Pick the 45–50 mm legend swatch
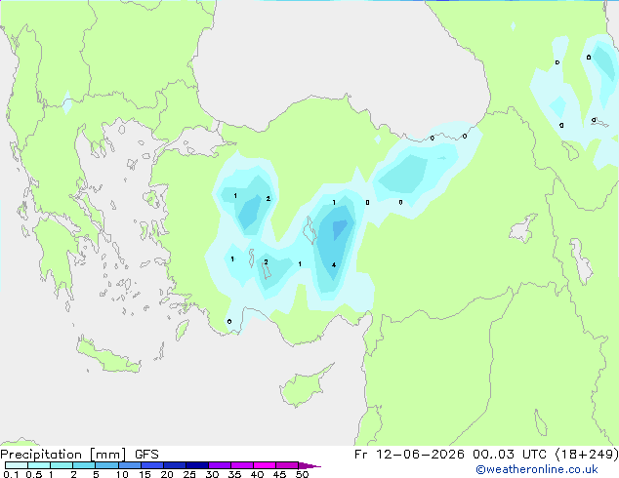The width and height of the screenshot is (619, 478). (287, 465)
